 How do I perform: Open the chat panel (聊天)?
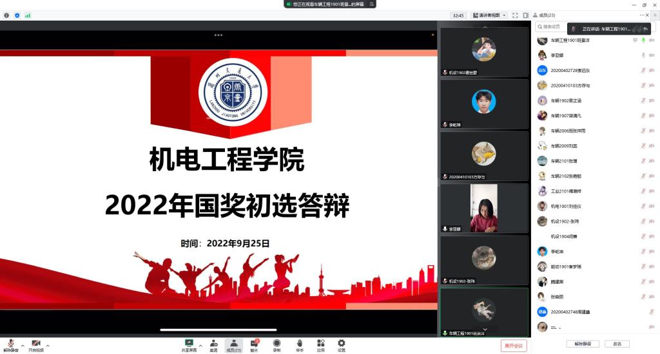254,344
